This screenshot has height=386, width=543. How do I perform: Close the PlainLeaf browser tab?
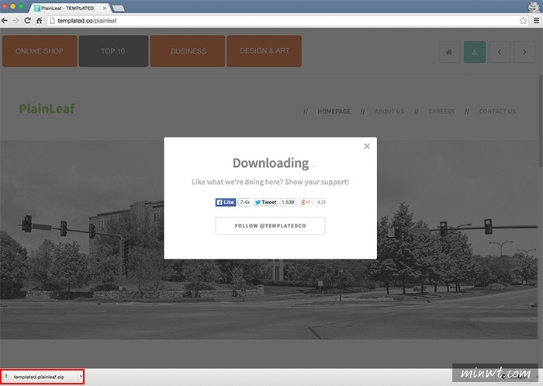point(105,8)
